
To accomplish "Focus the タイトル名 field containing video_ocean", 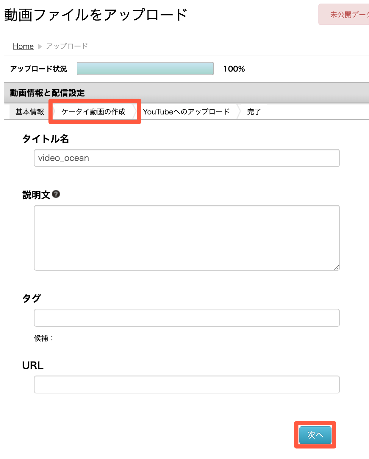I will point(187,158).
